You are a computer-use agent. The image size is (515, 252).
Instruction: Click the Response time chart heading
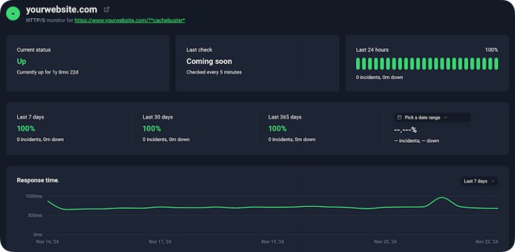coord(38,180)
